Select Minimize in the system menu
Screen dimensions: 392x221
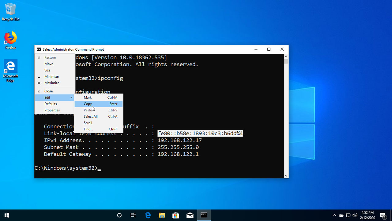(x=55, y=76)
